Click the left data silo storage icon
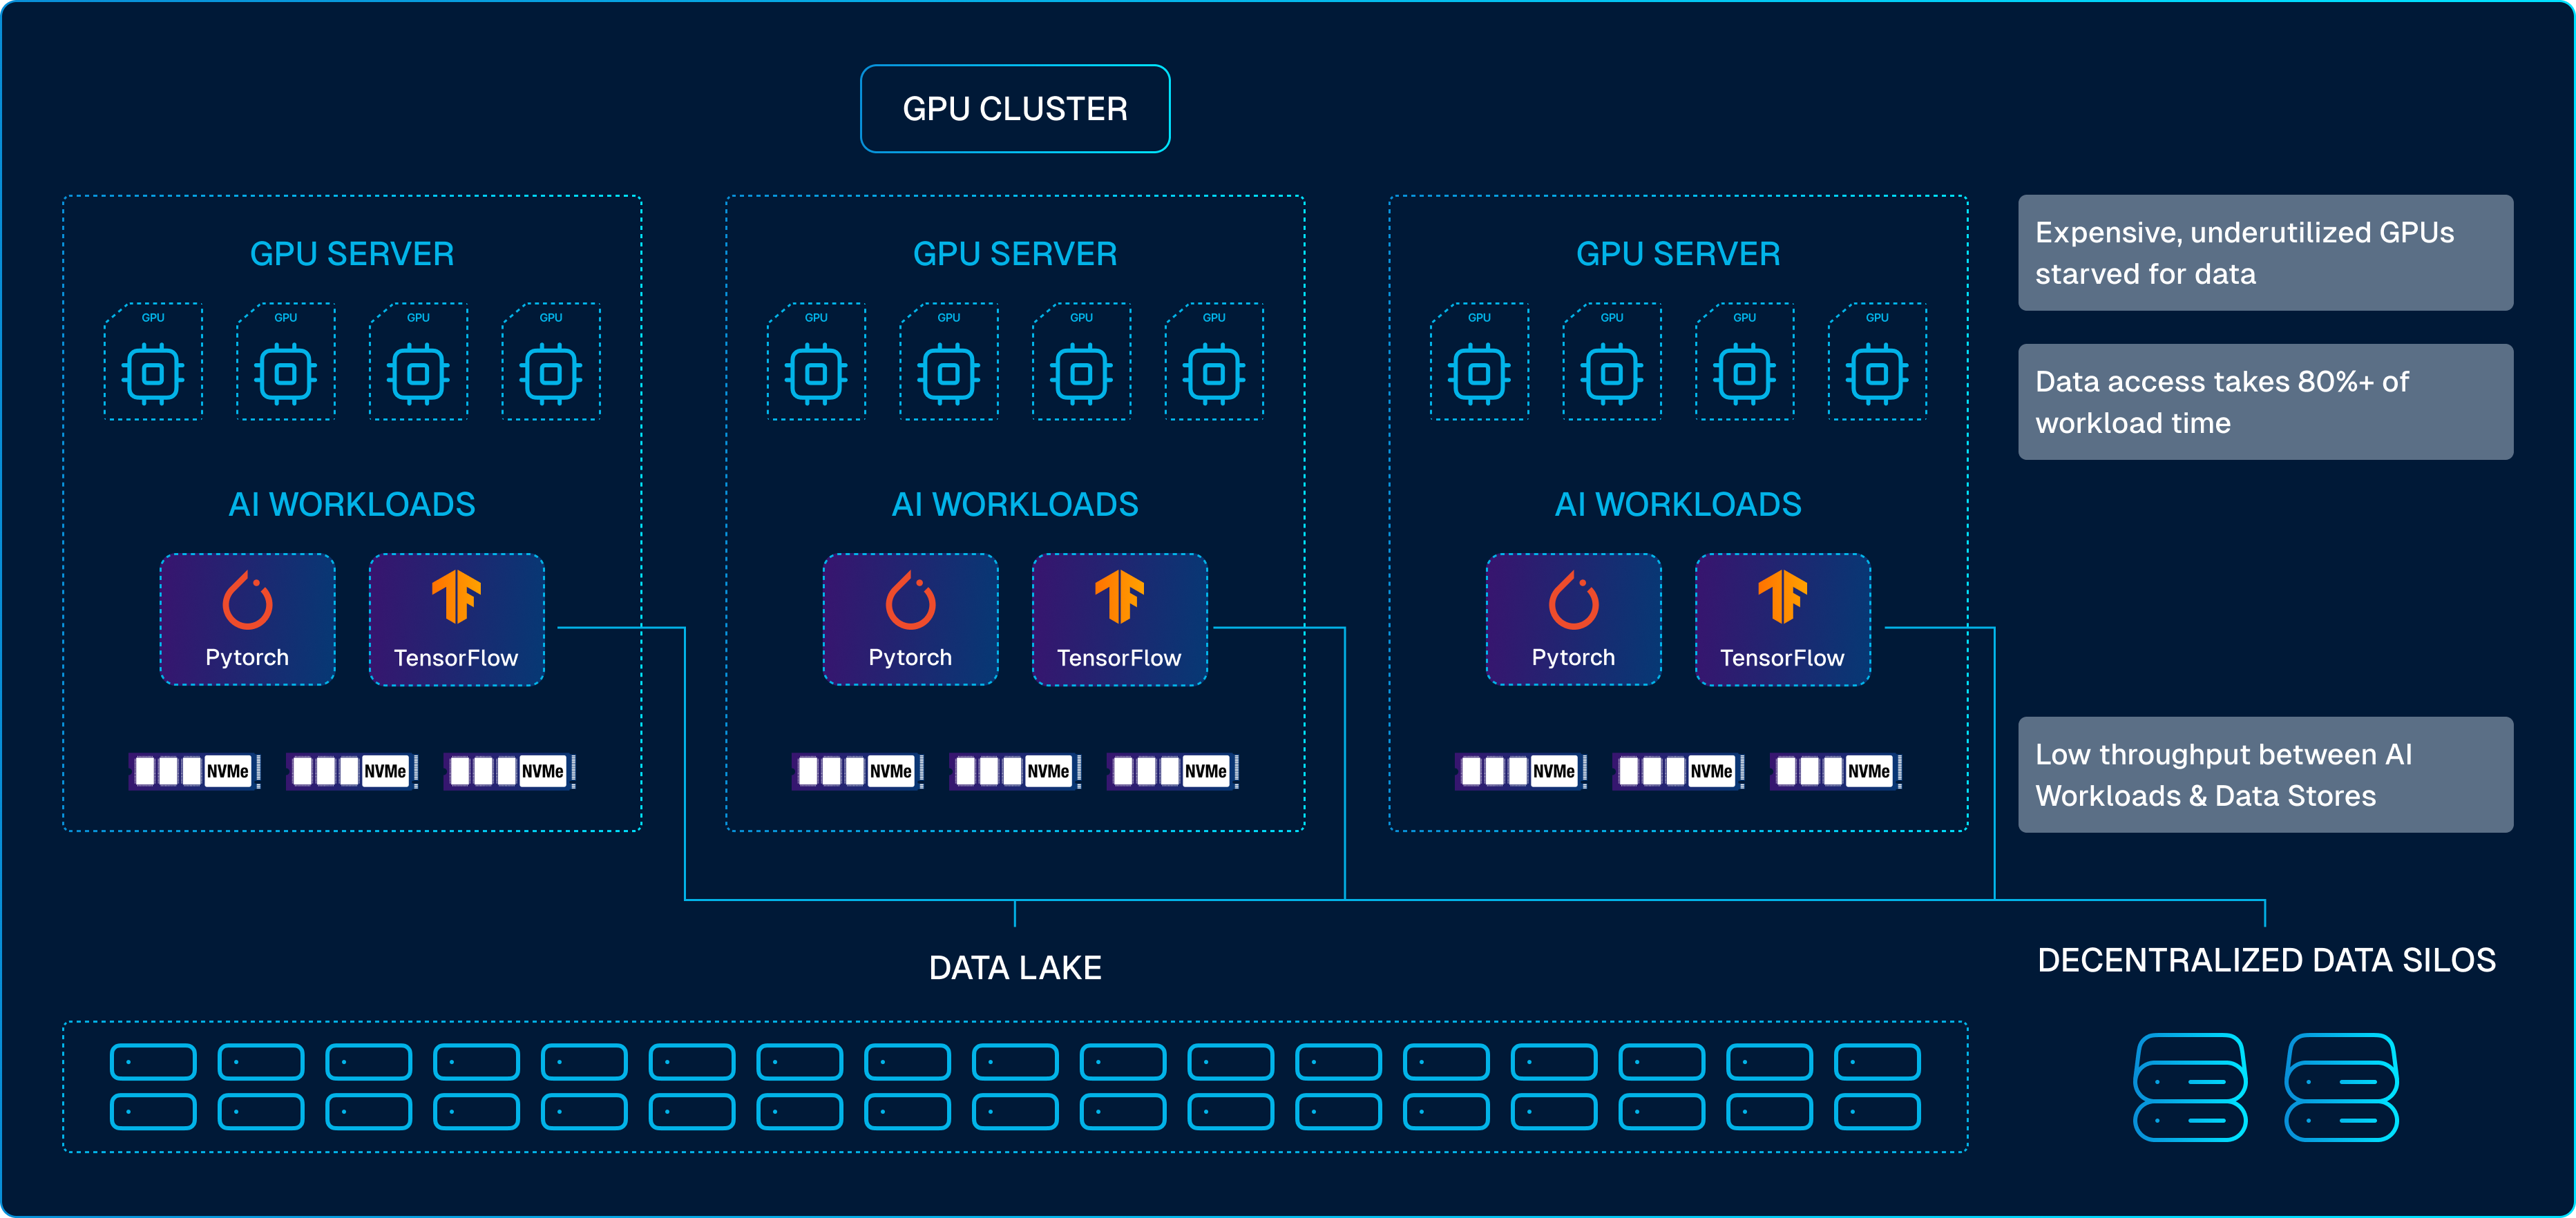This screenshot has height=1218, width=2576. tap(2190, 1087)
